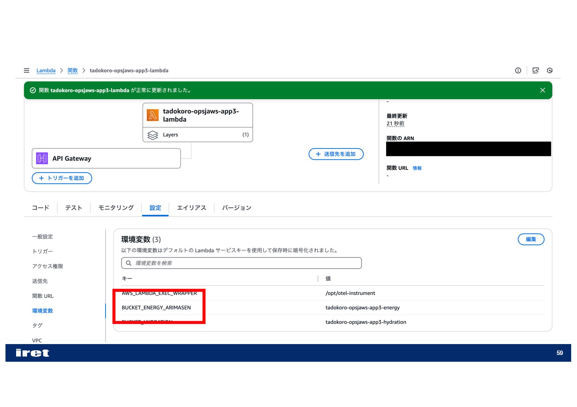
Task: Click the 編集 button for environment variables
Action: [531, 239]
